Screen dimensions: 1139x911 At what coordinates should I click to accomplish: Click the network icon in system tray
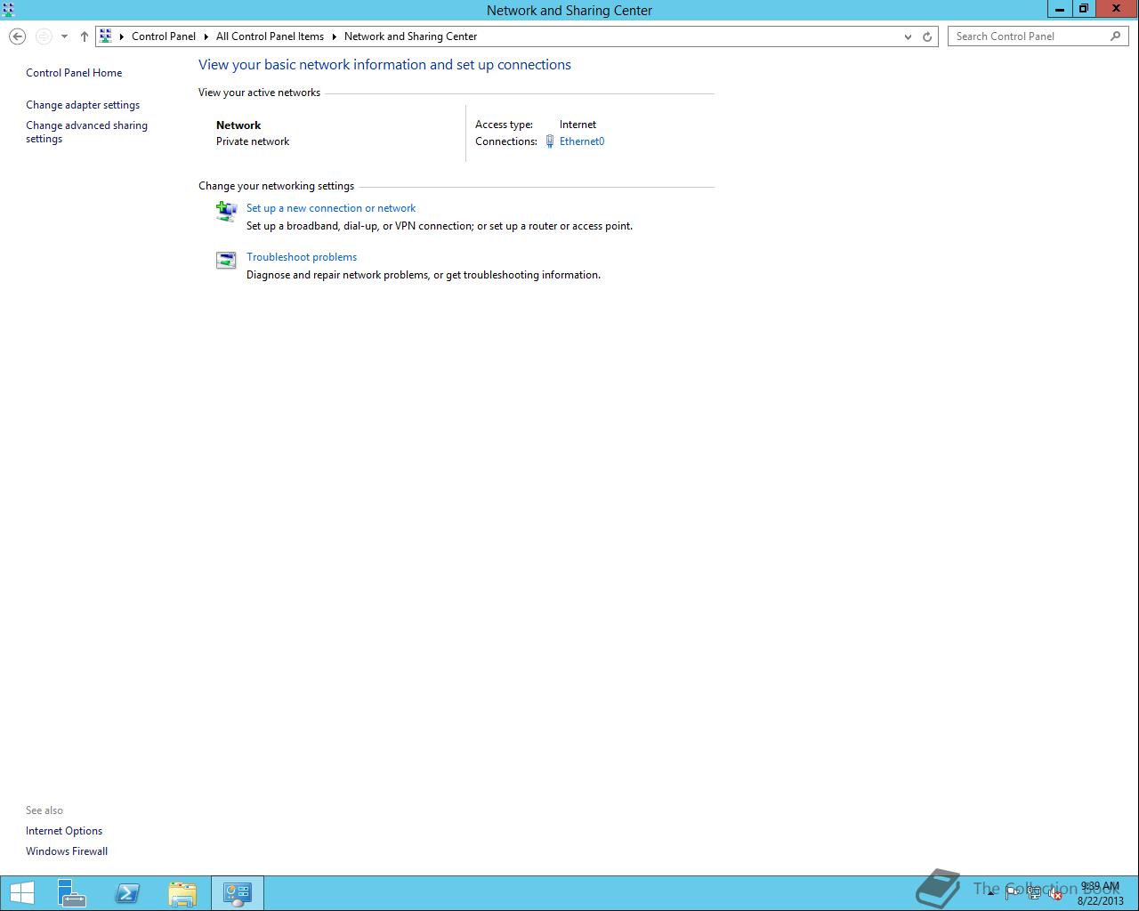point(1034,893)
